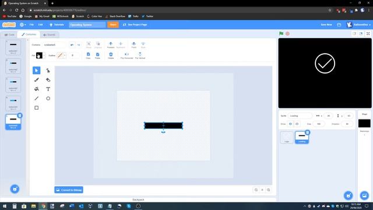373x210 pixels.
Task: Click Save Now
Action: pyautogui.click(x=326, y=24)
